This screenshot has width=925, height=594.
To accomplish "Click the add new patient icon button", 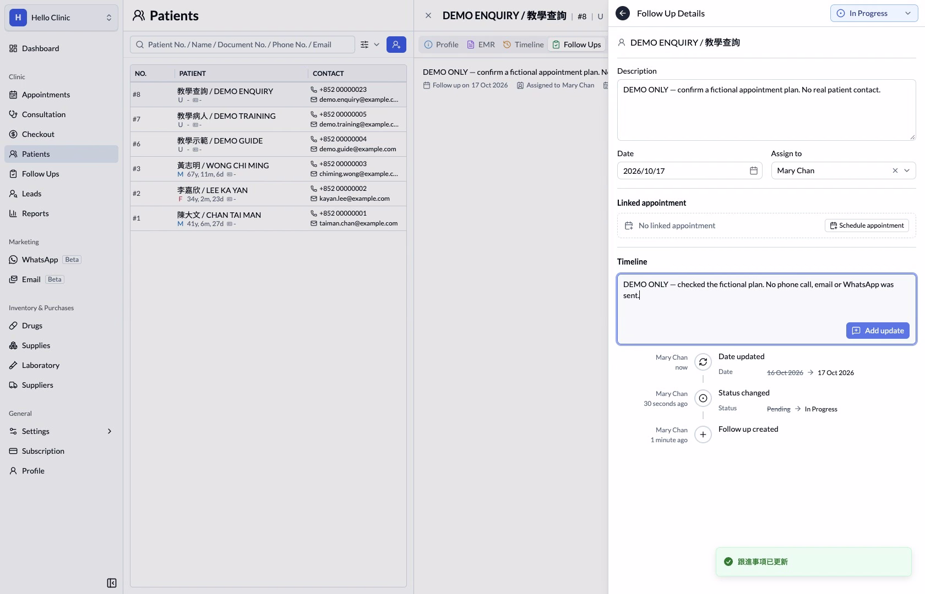I will 396,45.
